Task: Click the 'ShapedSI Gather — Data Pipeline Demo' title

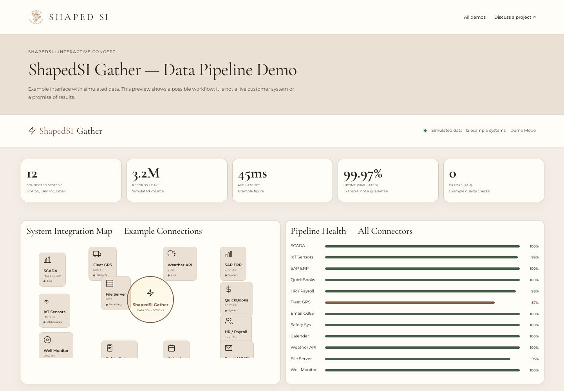Action: 163,70
